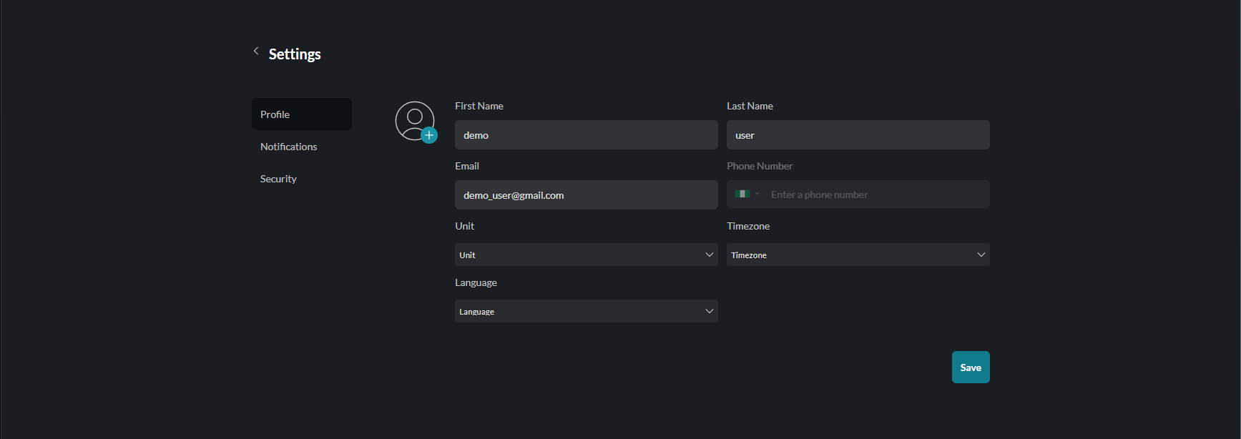The width and height of the screenshot is (1241, 439).
Task: Go to the Security settings tab
Action: [x=278, y=179]
